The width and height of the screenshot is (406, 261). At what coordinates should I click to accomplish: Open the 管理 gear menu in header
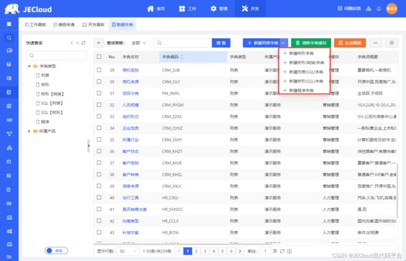click(x=214, y=9)
